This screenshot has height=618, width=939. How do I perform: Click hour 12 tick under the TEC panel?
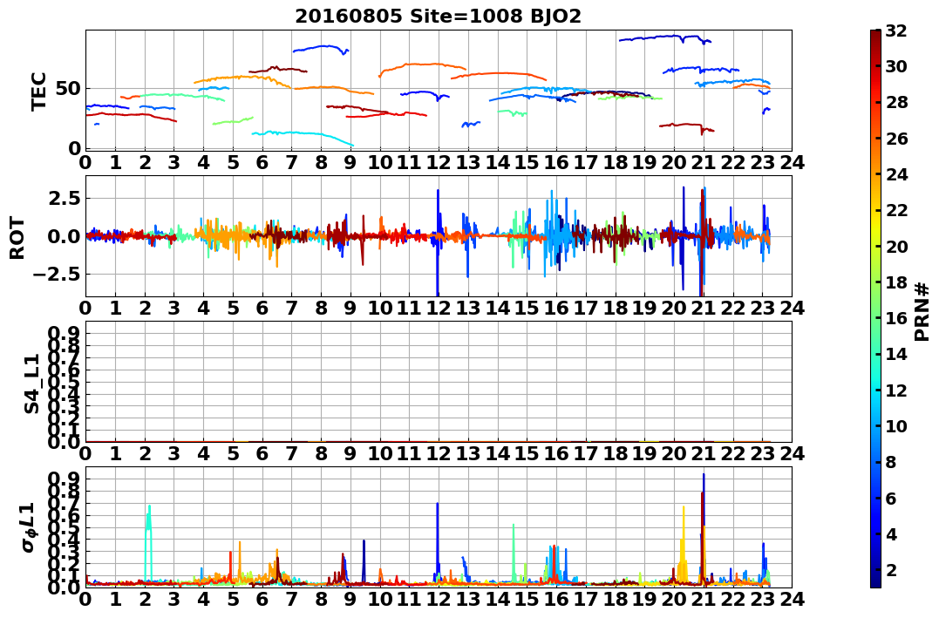coord(439,163)
